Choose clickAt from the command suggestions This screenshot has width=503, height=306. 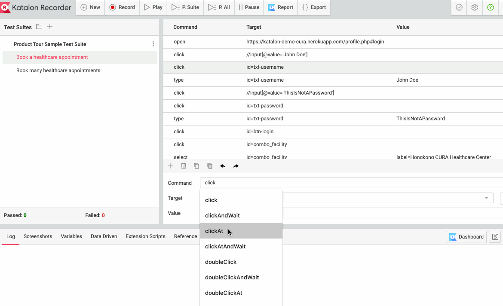pyautogui.click(x=241, y=231)
